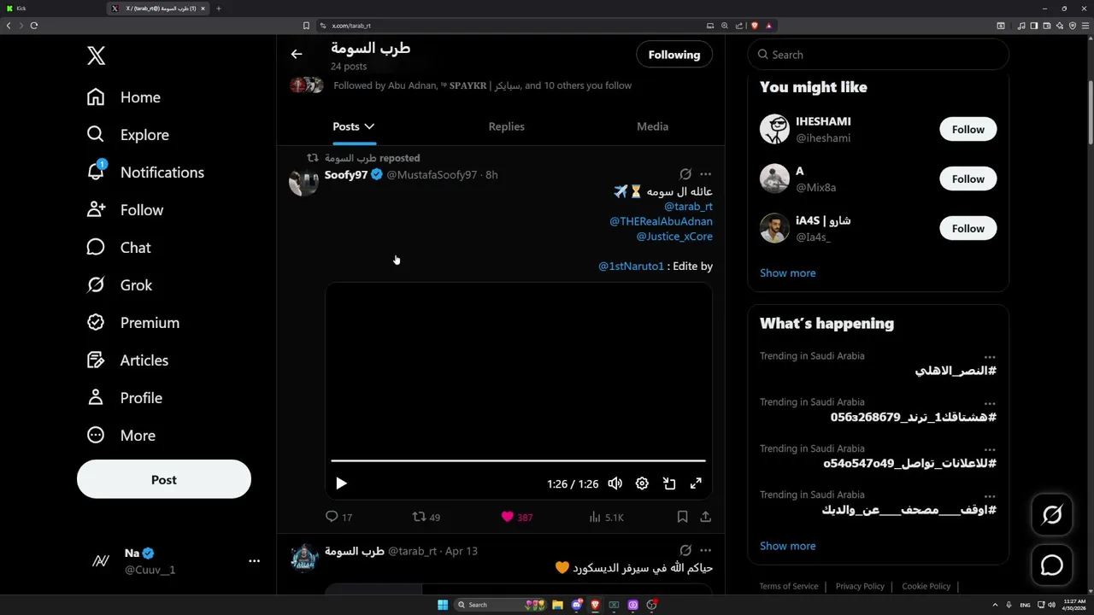Open the @THERealAbuAdnan mention link

pos(661,221)
